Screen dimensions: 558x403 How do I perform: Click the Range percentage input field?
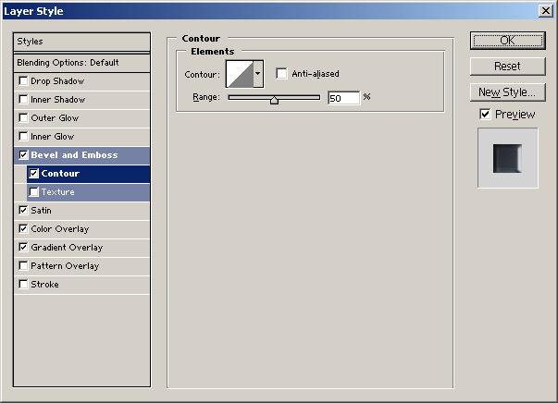(342, 97)
